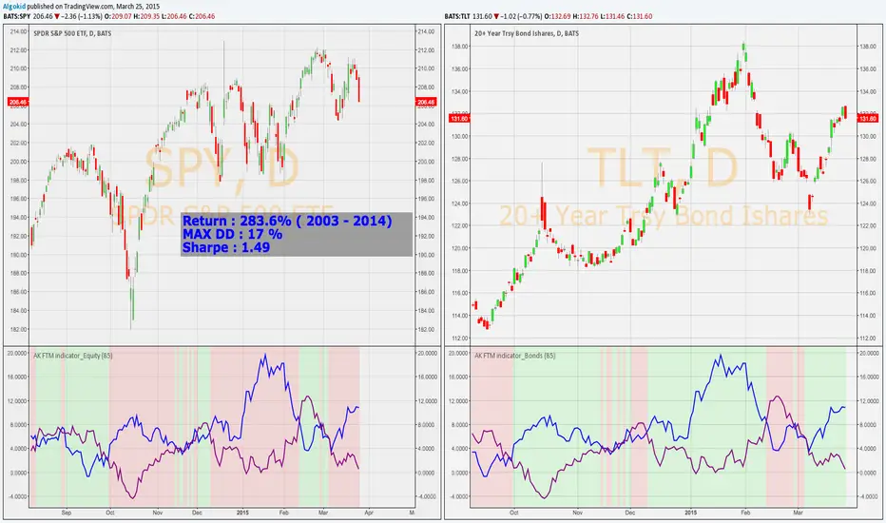Viewport: 886px width, 523px height.
Task: Click the TLT close value C:131.60
Action: click(640, 16)
